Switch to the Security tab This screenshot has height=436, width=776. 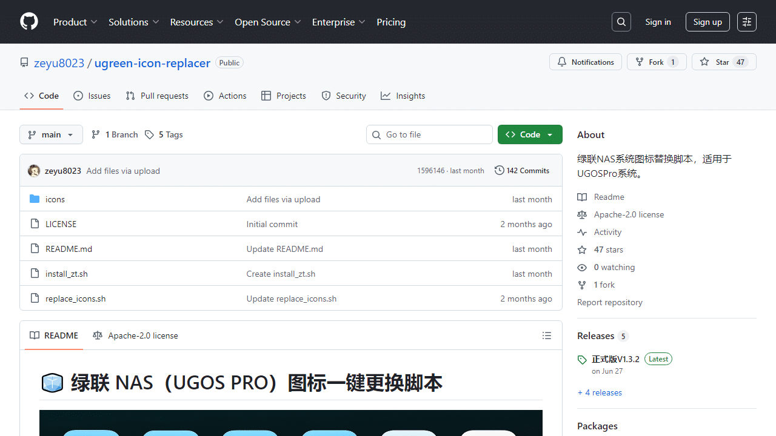tap(344, 96)
